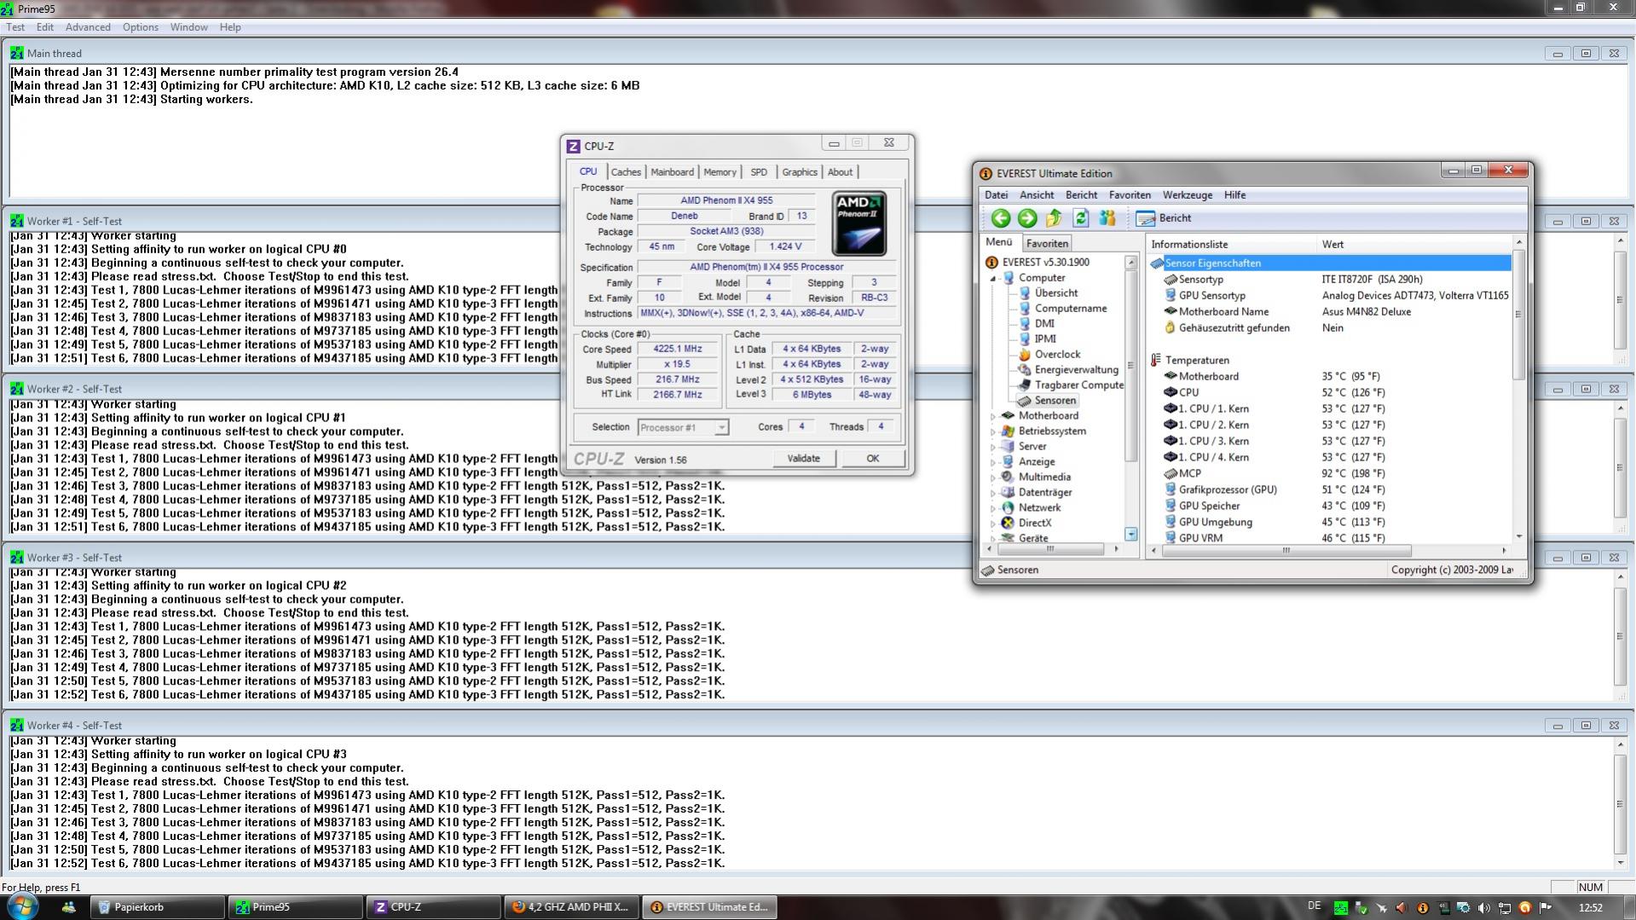
Task: Click the gear display tray icon
Action: [x=1463, y=908]
